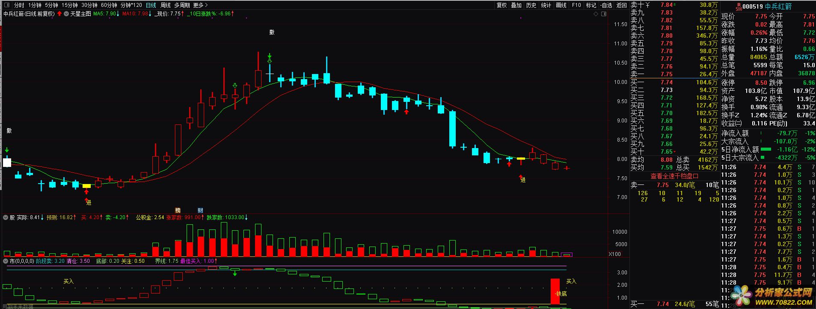This screenshot has width=816, height=309.
Task: Click the diamond icon at chart top-right
Action: pos(596,14)
